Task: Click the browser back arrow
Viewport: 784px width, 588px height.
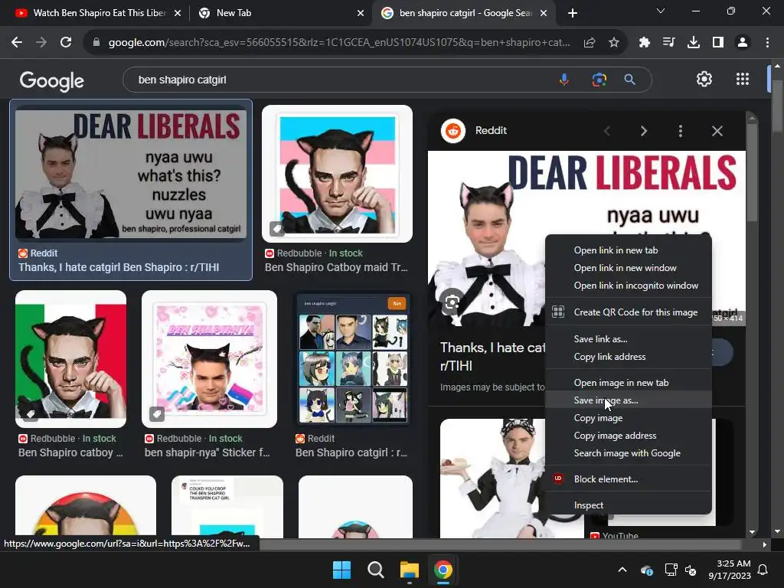Action: coord(17,43)
